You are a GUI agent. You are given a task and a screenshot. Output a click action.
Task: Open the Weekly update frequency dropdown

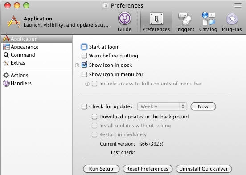[x=162, y=106]
